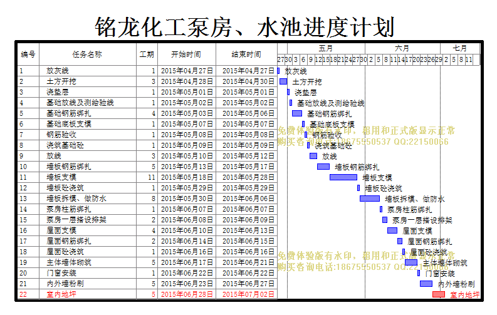497x315 pixels.
Task: Click the Gantt bar for 内外墙粉刷
Action: 426,284
